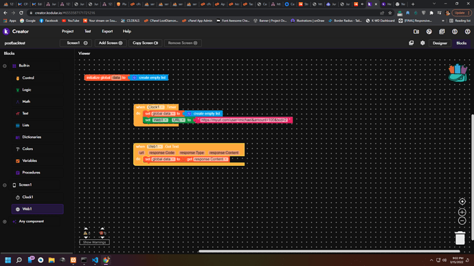The image size is (474, 266).
Task: Open the user account icon
Action: [x=467, y=32]
